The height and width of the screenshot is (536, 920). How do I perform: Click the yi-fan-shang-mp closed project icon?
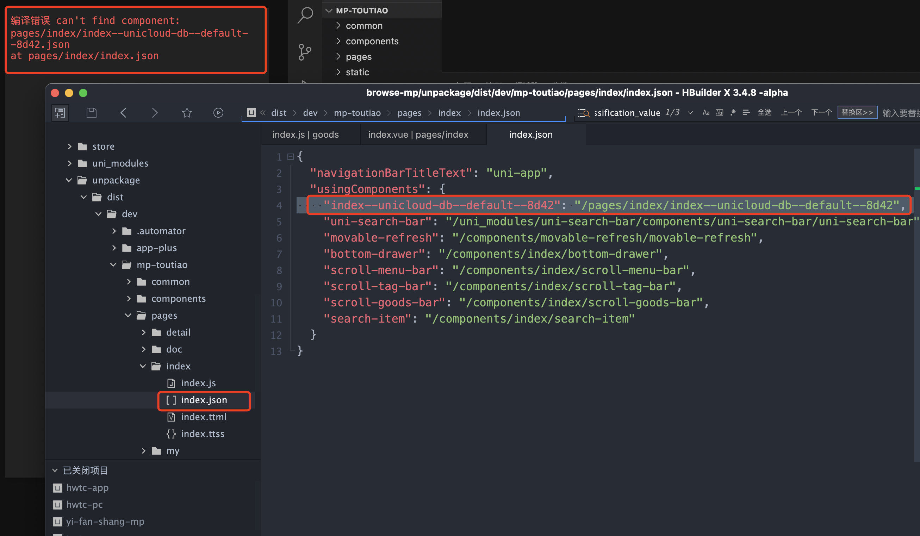(58, 522)
